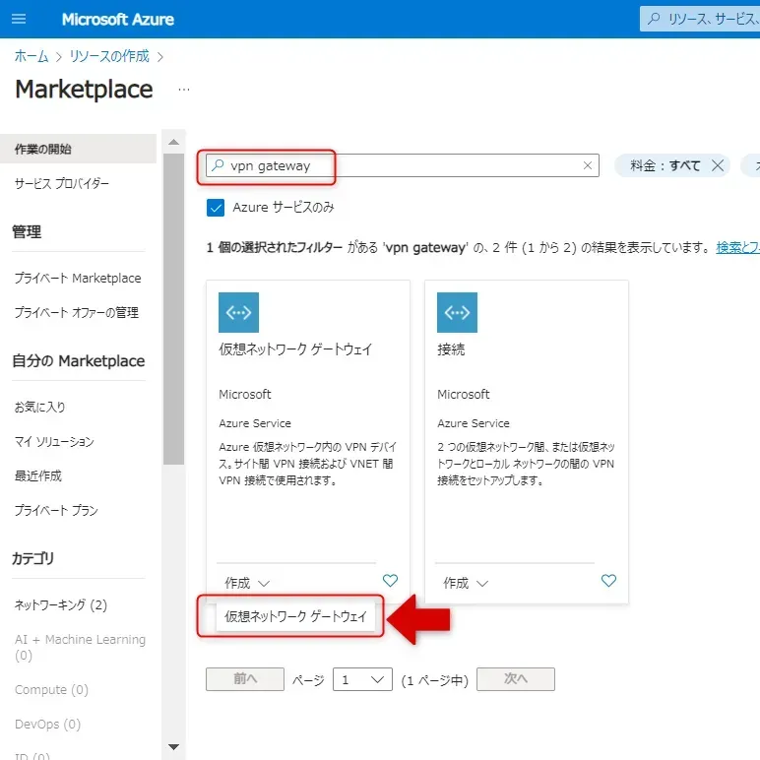Uncheck the Azure サービスのみ checkbox
Screen dimensions: 760x760
216,208
